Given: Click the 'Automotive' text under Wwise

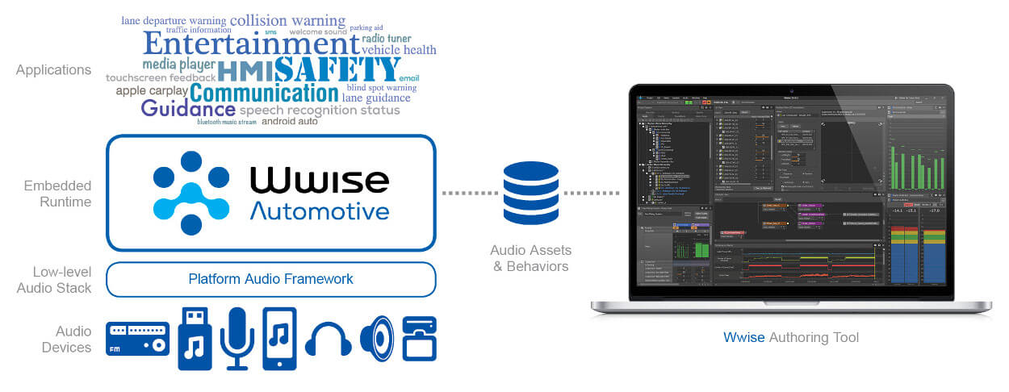Looking at the screenshot, I should pos(320,211).
